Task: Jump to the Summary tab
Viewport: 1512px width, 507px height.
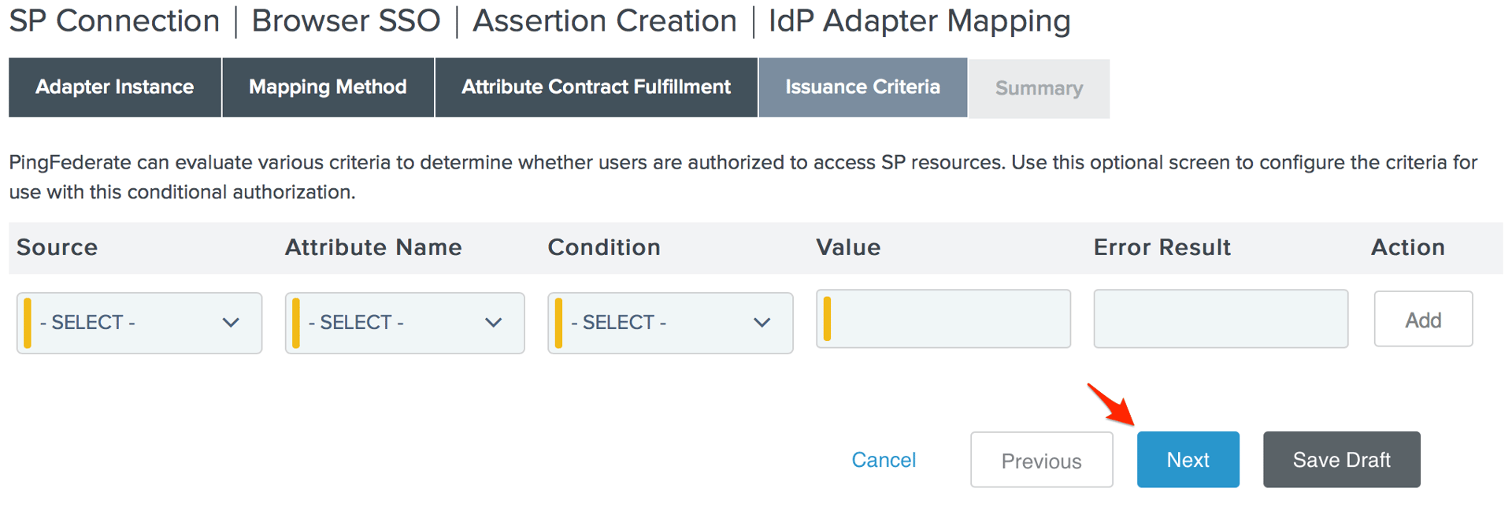Action: click(x=1039, y=89)
